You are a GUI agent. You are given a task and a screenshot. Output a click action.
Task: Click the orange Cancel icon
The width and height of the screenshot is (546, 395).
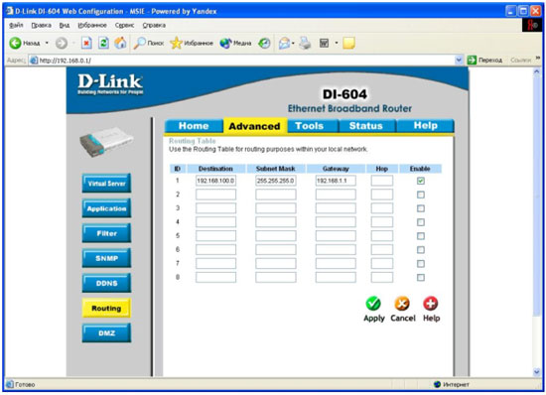402,303
